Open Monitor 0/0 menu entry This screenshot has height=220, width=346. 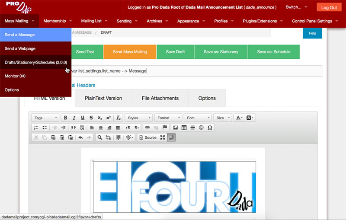point(36,76)
